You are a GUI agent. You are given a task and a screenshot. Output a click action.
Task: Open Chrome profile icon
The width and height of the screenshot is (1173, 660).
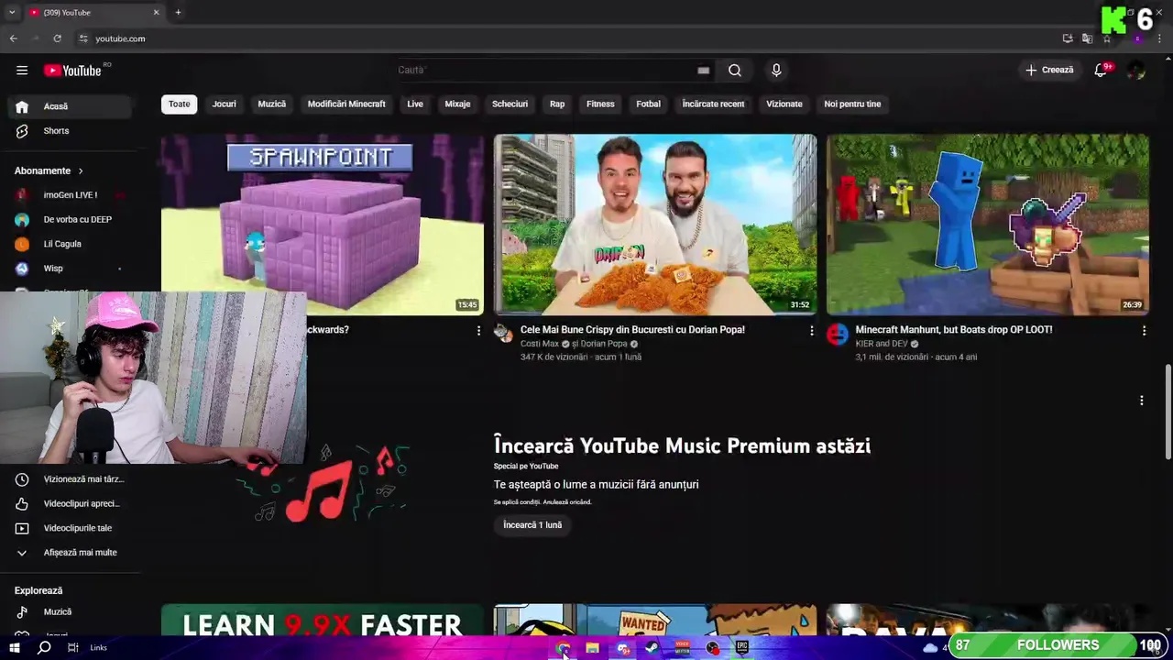tap(1138, 38)
